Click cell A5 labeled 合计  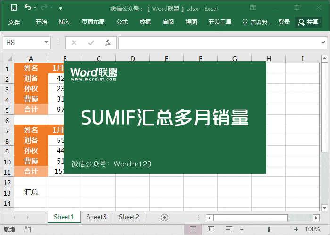[x=31, y=109]
